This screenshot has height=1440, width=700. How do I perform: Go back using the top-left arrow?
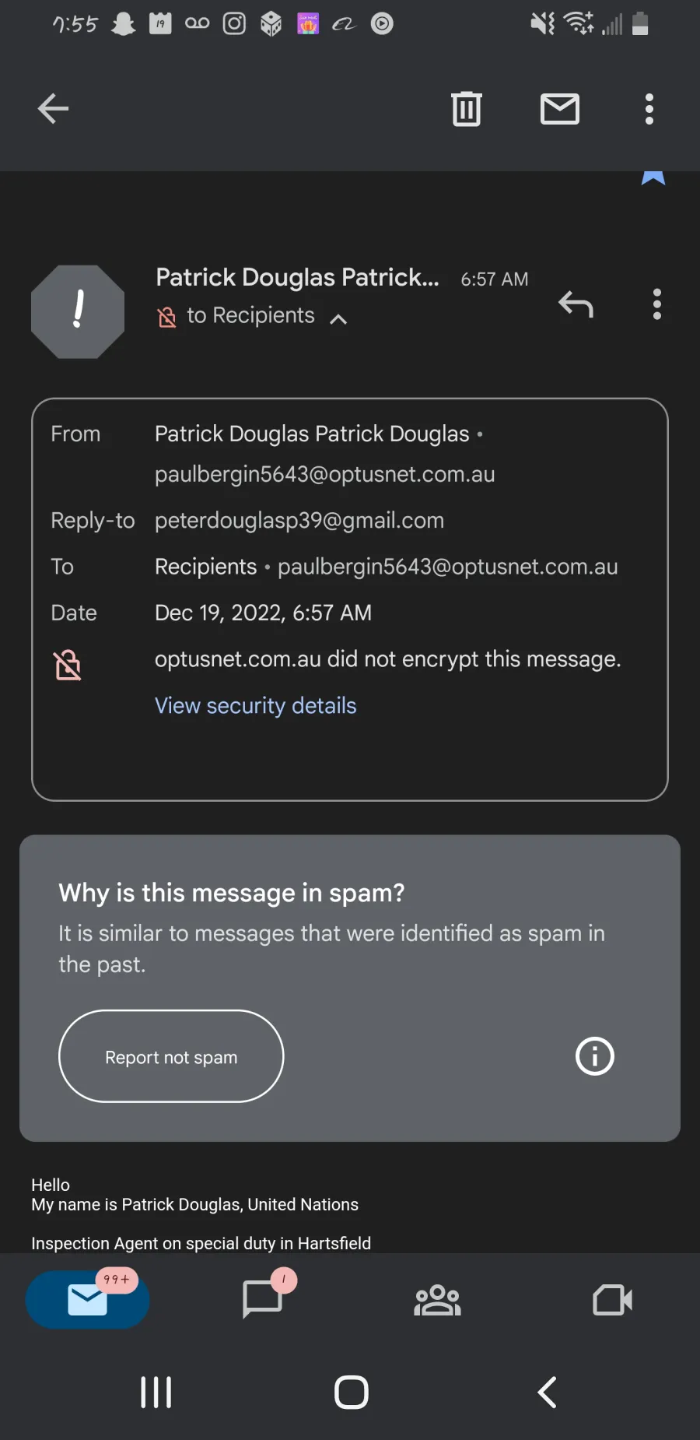(x=53, y=109)
